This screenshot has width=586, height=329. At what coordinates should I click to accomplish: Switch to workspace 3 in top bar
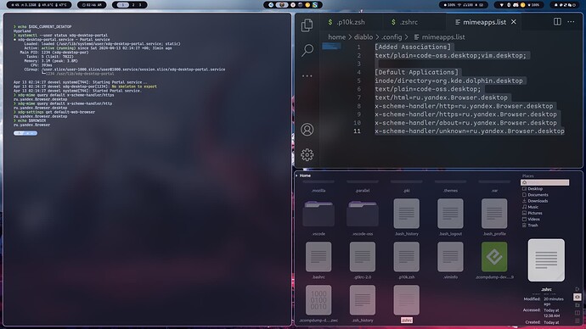(140, 5)
